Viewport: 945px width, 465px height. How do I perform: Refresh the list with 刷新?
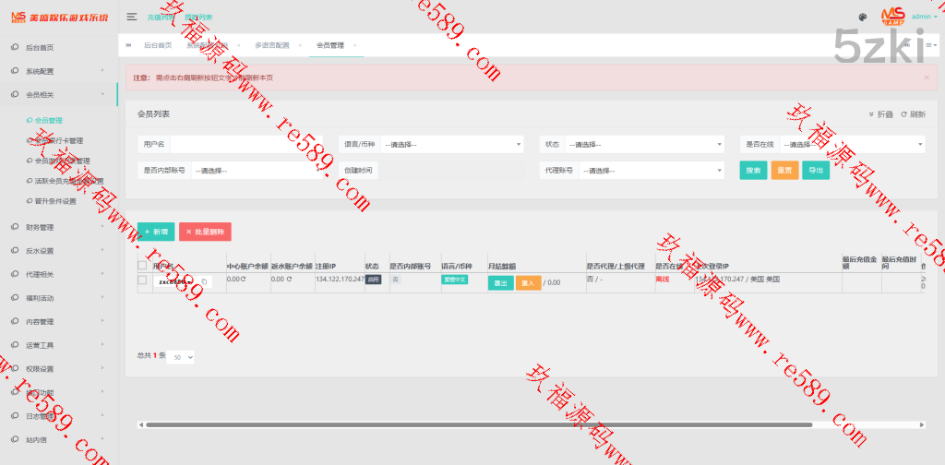click(x=914, y=114)
